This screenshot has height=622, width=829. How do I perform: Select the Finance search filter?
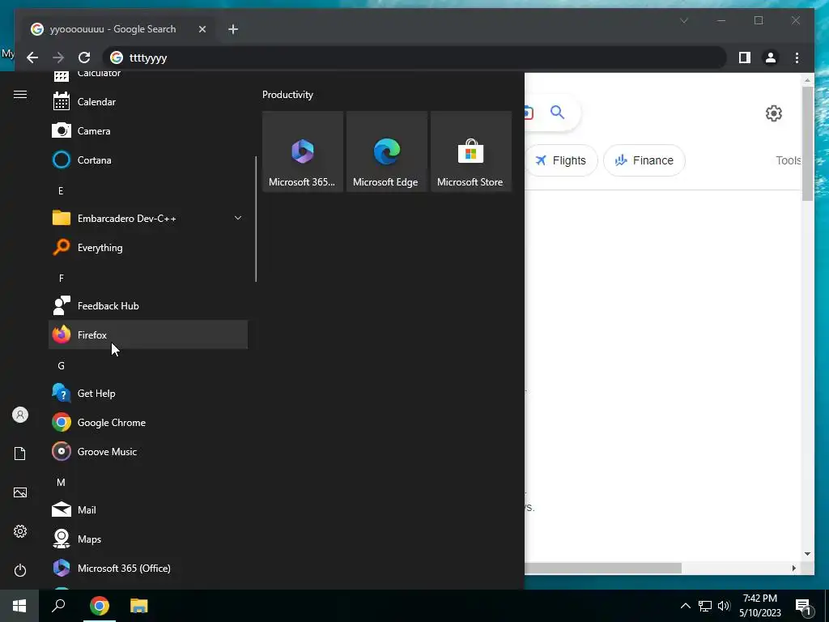(x=644, y=160)
